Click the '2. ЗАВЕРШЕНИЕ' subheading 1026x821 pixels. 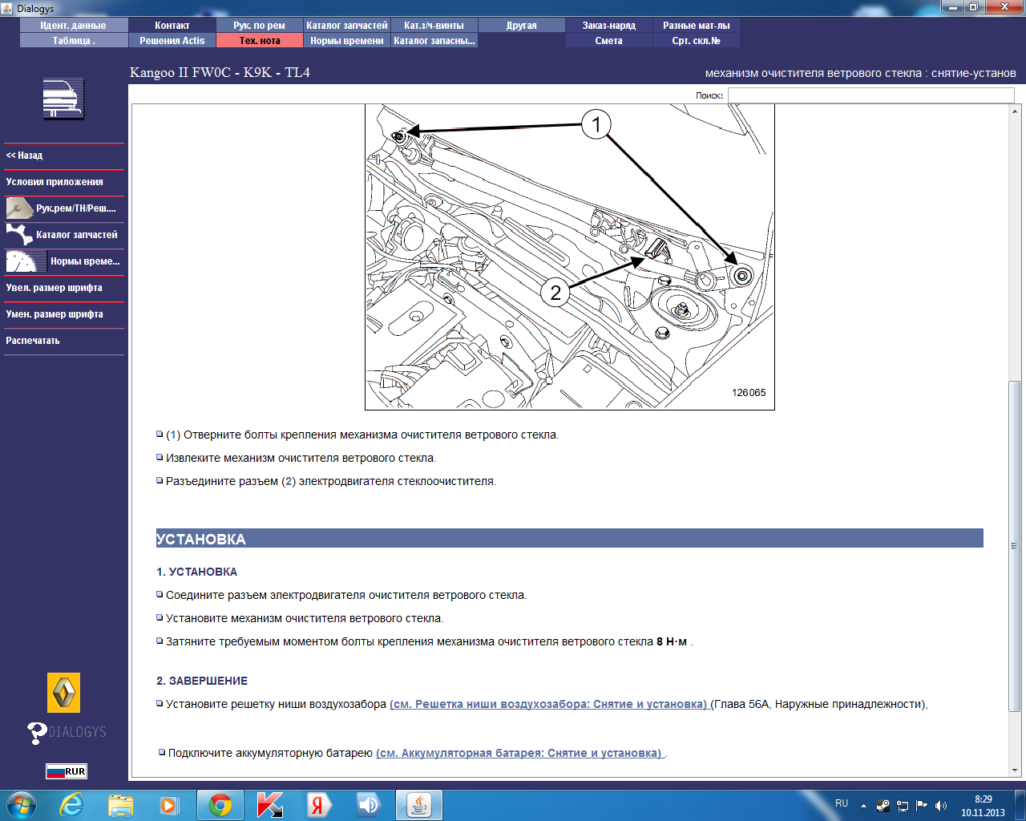click(x=202, y=681)
